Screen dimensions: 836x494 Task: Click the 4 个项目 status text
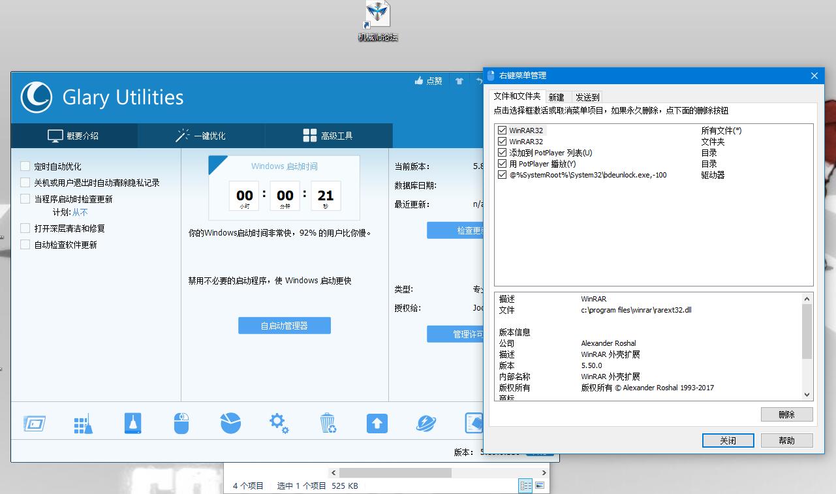point(248,486)
